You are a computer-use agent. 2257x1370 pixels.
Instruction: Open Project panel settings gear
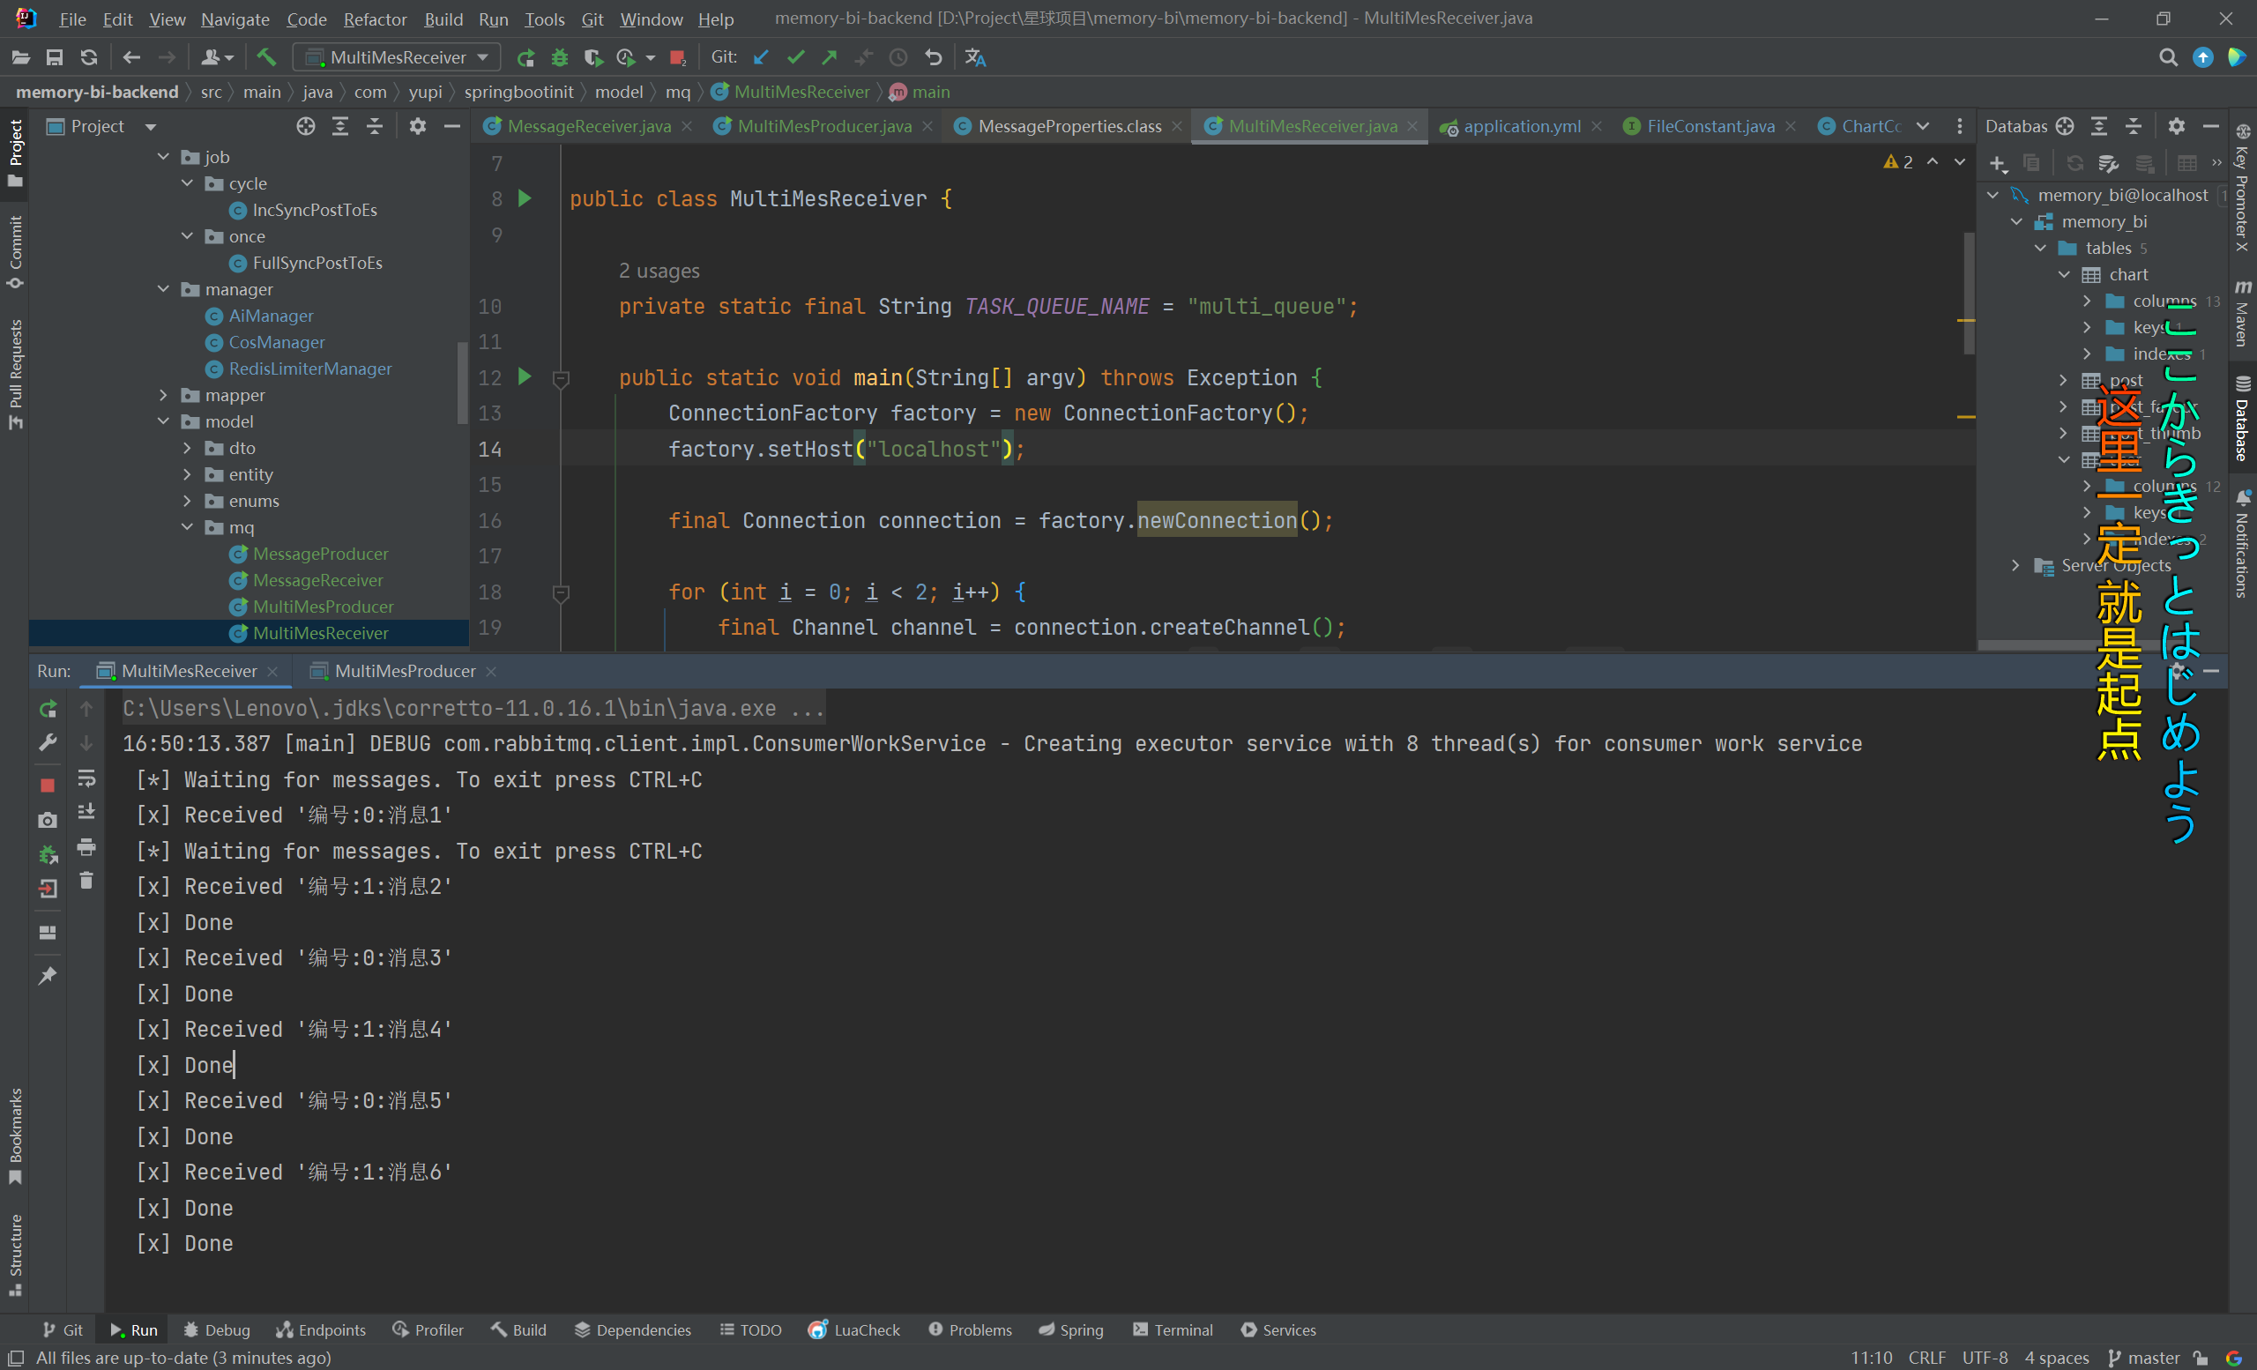[x=418, y=126]
